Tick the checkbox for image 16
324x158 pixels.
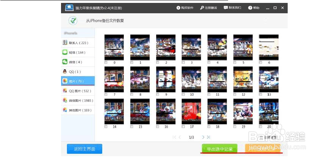[157, 126]
